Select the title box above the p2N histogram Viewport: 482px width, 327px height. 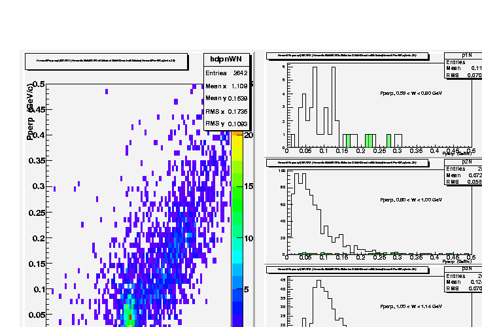coord(347,163)
